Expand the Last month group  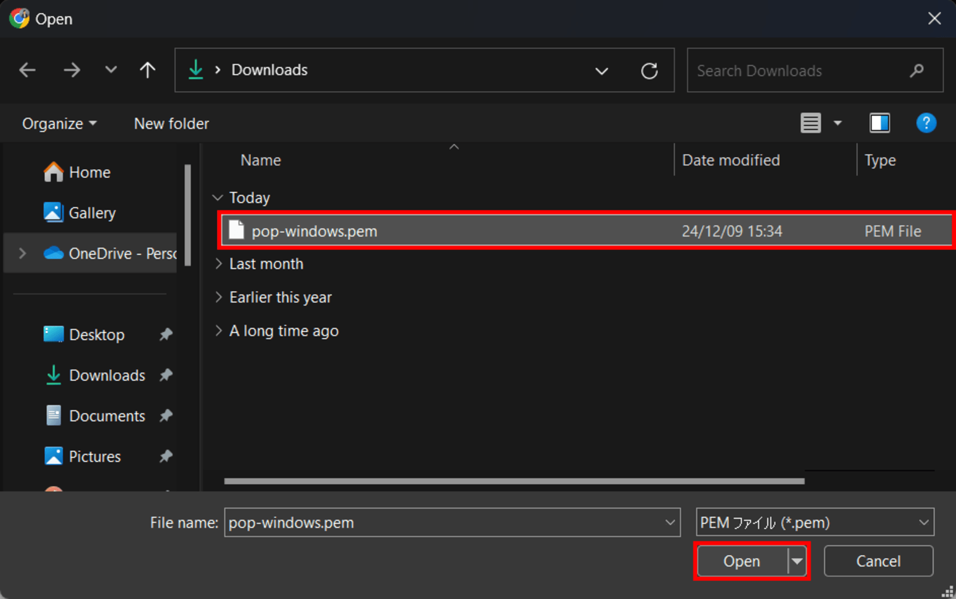point(218,263)
